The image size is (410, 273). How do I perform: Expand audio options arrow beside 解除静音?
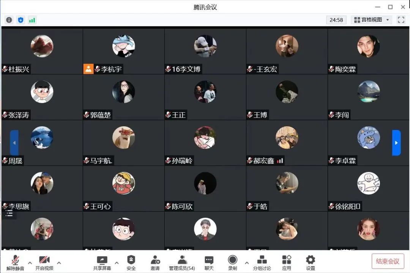click(x=30, y=262)
